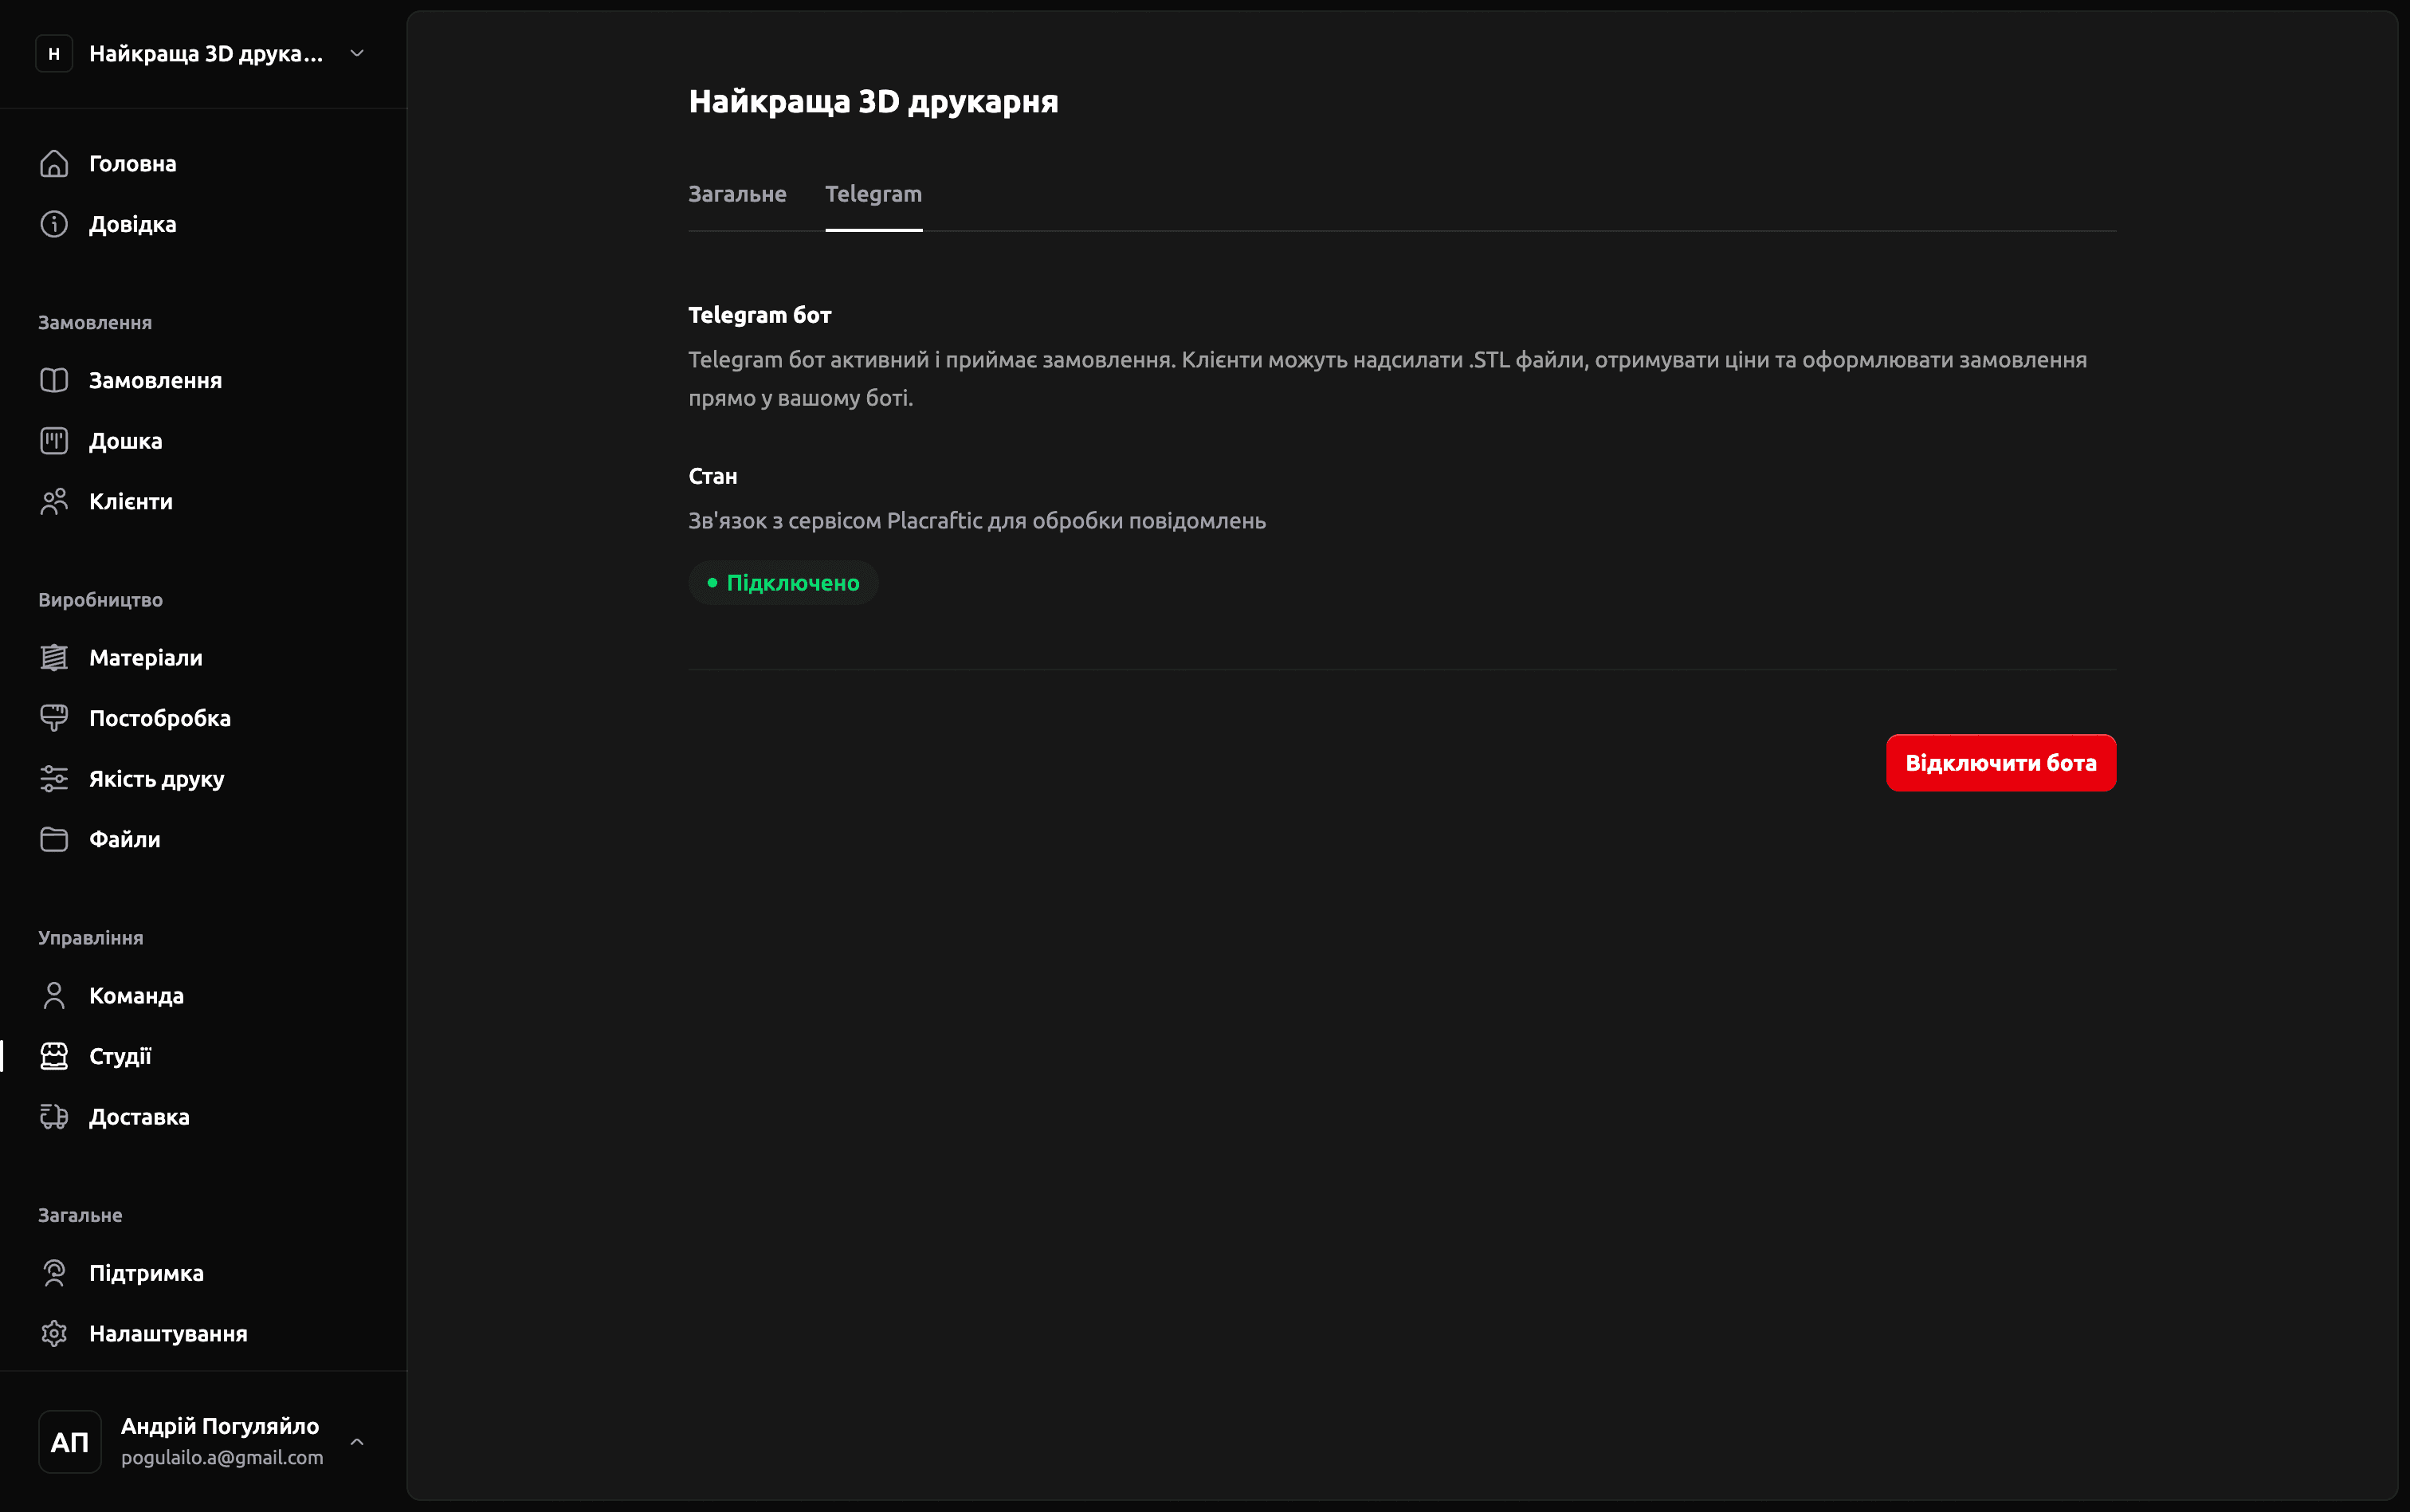Click the Orders book icon
The height and width of the screenshot is (1512, 2410).
point(54,380)
